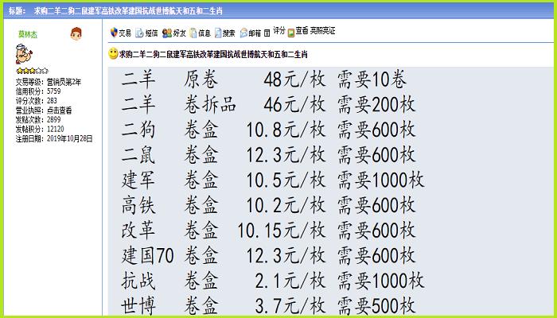Open user profile 莫林杰

coord(28,34)
